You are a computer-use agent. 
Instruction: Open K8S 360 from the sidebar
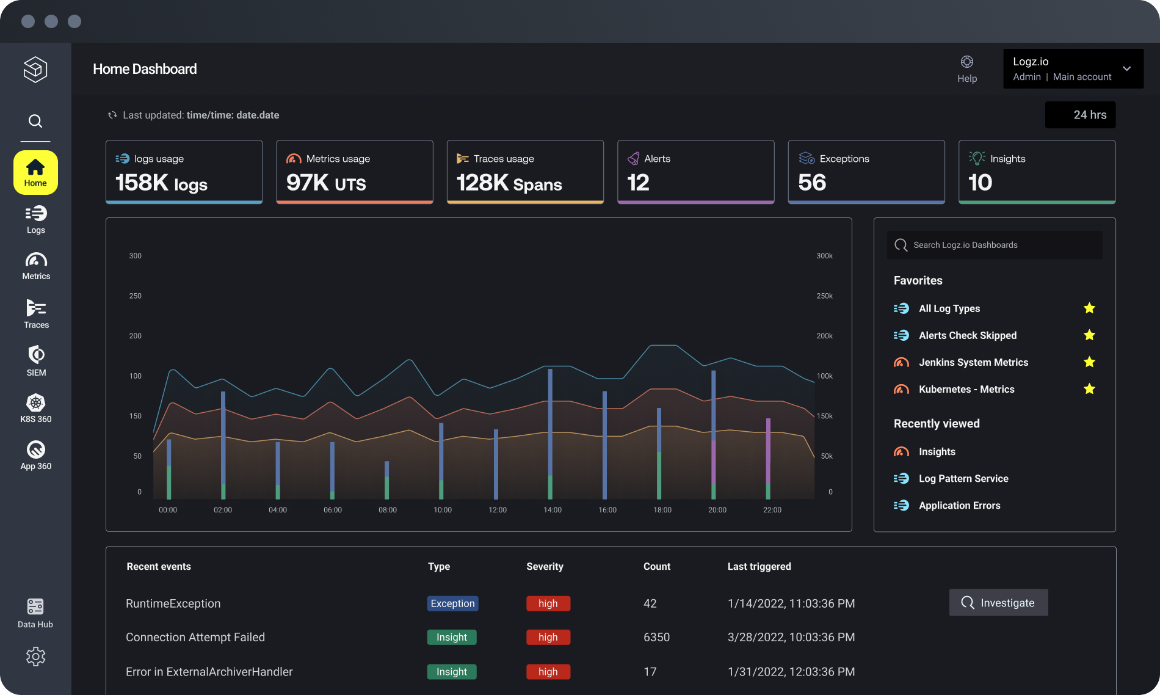(36, 408)
